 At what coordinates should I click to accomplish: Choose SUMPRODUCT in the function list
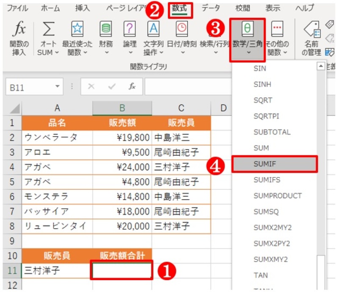[x=278, y=196]
